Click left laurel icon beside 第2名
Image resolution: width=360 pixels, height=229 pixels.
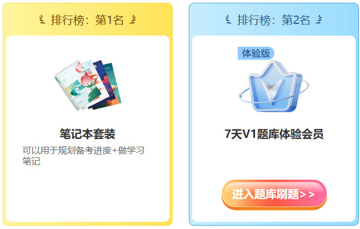pyautogui.click(x=228, y=19)
